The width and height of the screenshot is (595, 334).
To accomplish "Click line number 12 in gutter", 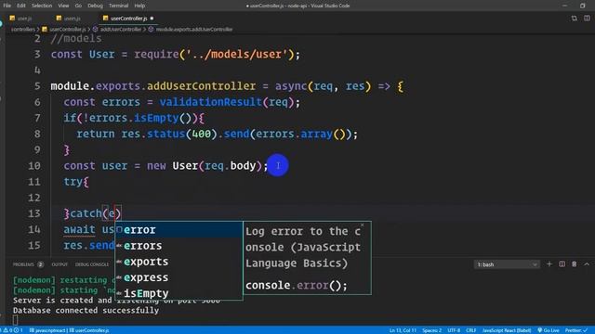I will (x=34, y=198).
